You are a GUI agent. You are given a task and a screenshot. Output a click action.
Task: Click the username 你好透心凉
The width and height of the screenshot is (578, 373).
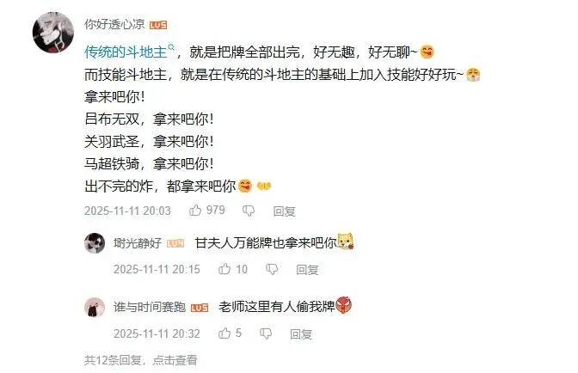point(114,24)
